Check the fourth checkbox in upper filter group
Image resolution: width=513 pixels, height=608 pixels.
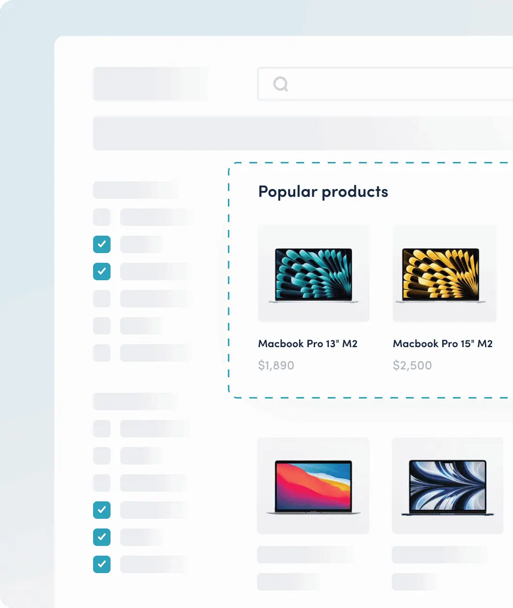[102, 299]
